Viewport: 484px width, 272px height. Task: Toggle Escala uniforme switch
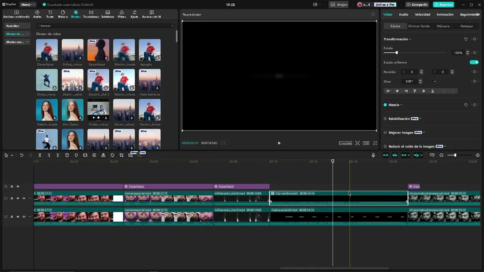click(474, 62)
